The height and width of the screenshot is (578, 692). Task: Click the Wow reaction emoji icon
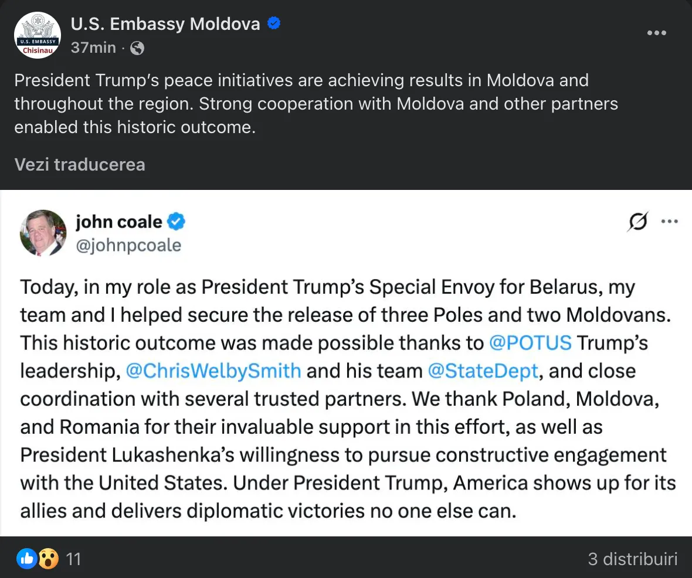click(48, 559)
